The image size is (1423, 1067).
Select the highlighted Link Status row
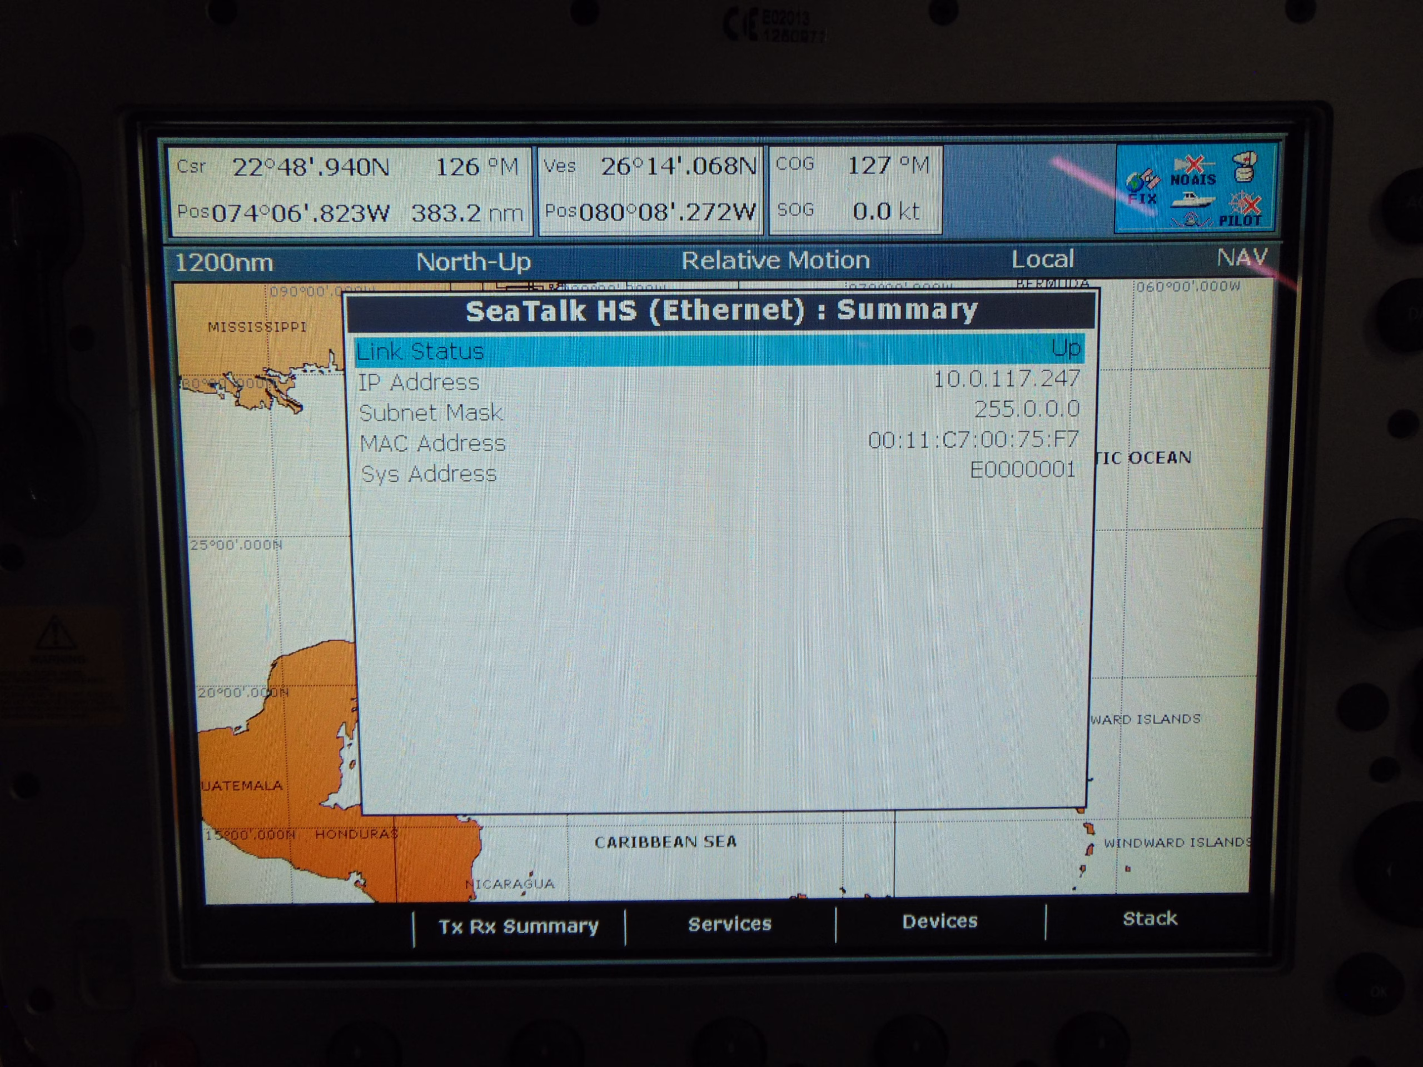(x=719, y=351)
